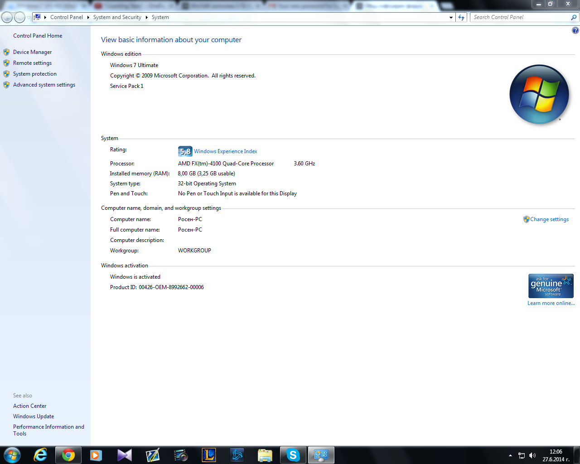Open System protection link
Screen dimensions: 580x464
(35, 74)
